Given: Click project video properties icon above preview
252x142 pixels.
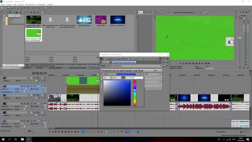Looking at the screenshot, I should pos(158,12).
